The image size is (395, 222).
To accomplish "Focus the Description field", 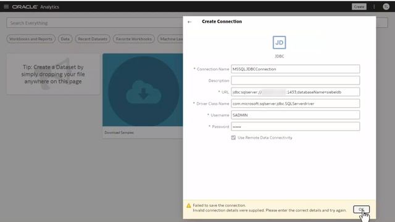I will pos(295,81).
